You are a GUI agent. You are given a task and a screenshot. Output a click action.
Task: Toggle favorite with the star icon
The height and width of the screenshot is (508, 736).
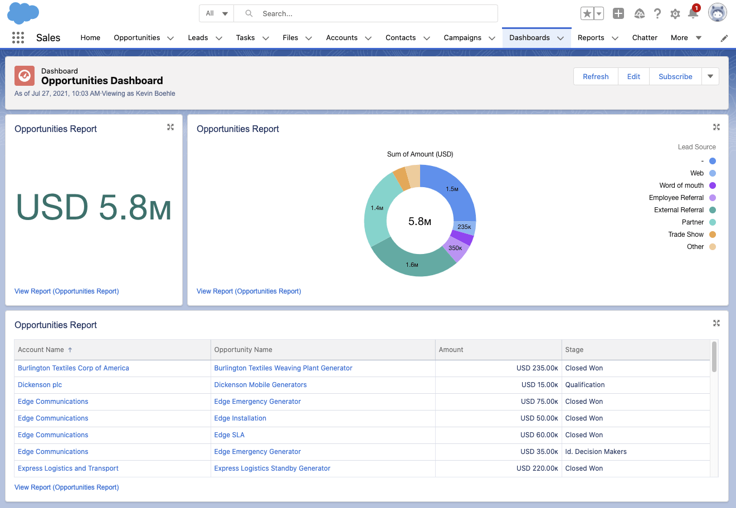click(x=588, y=12)
